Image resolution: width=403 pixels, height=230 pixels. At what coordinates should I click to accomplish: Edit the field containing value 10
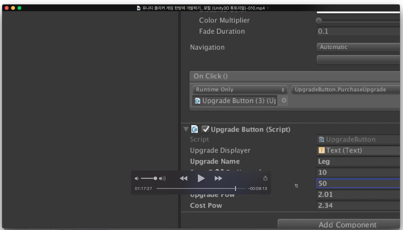(x=358, y=172)
